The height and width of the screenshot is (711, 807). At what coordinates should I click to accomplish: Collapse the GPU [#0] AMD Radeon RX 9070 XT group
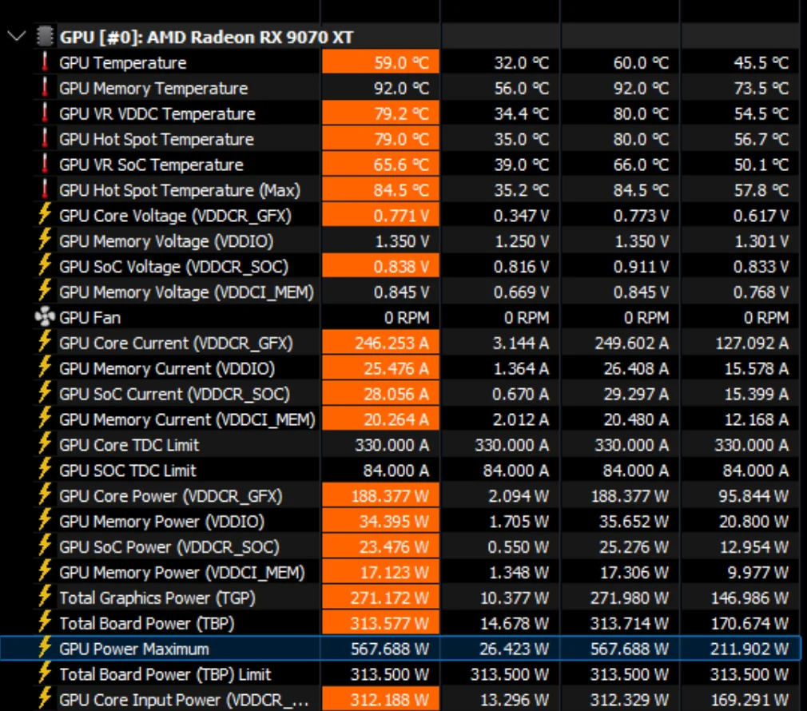[x=17, y=37]
